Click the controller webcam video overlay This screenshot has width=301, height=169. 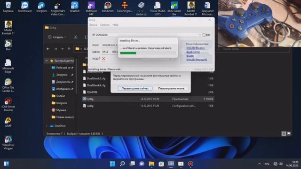coord(259,23)
